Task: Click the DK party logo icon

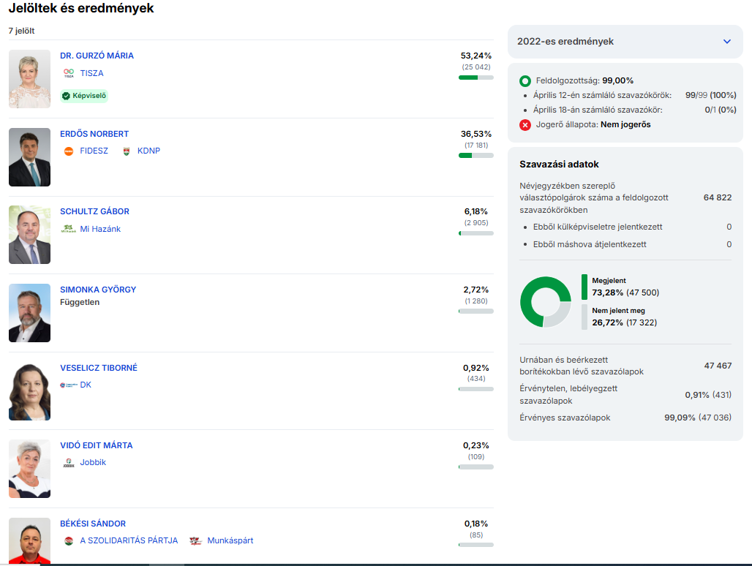Action: (x=69, y=385)
